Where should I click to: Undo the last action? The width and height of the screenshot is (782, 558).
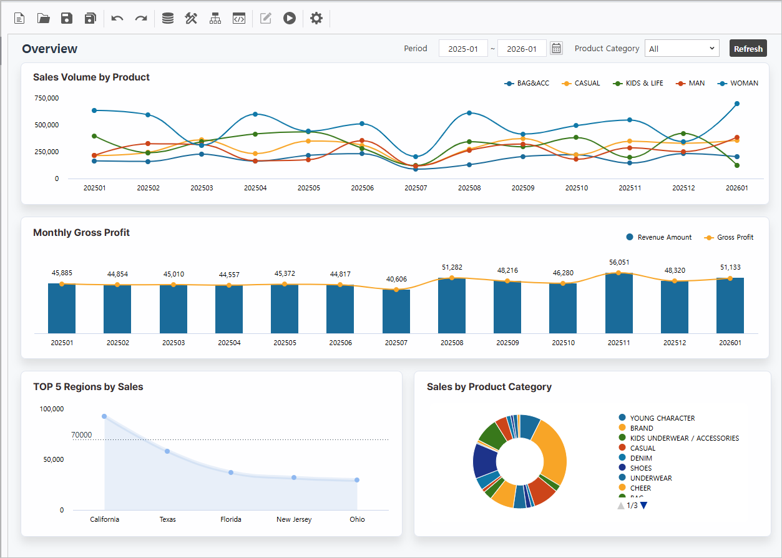(117, 18)
